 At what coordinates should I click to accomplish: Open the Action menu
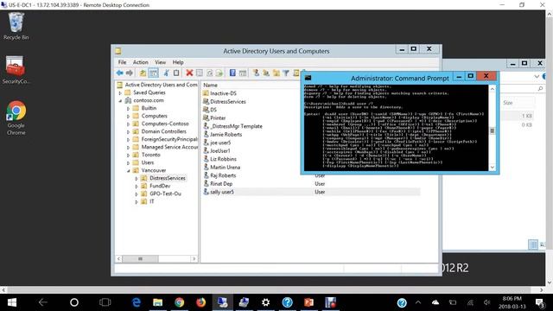(x=140, y=62)
